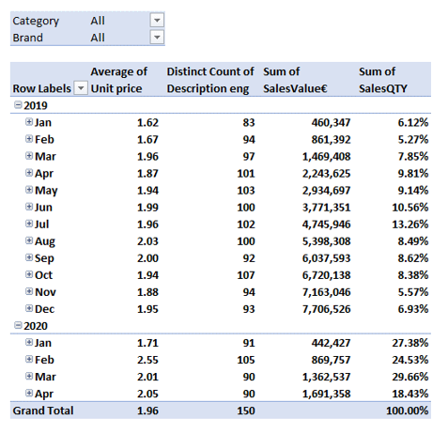Select the Grand Total row label
Image resolution: width=448 pixels, height=434 pixels.
pyautogui.click(x=43, y=411)
